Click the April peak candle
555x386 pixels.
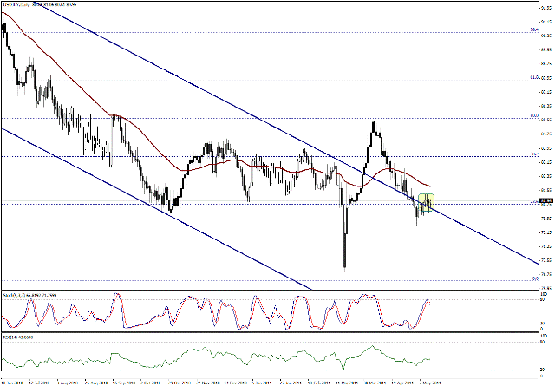pyautogui.click(x=374, y=127)
